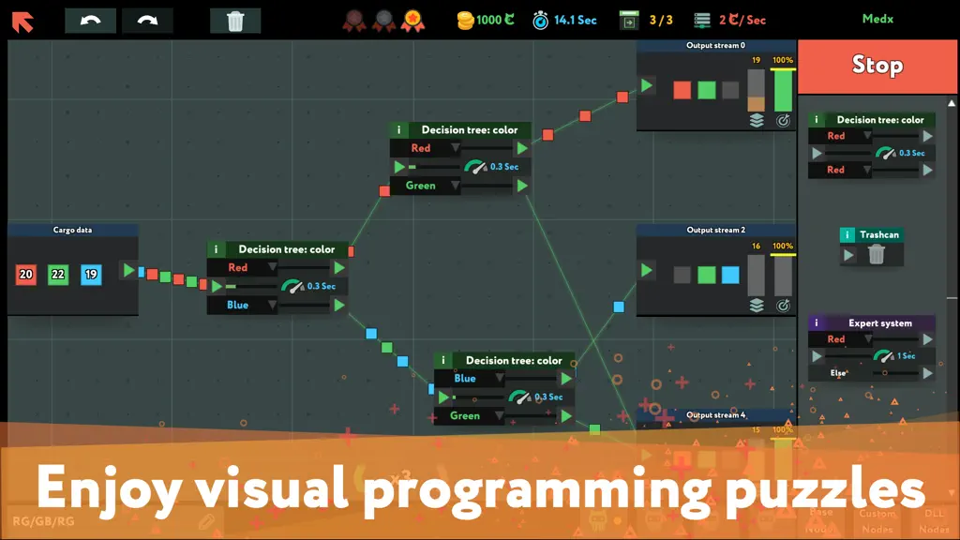Select blue cargo count 19 box
The image size is (960, 540).
(x=91, y=275)
